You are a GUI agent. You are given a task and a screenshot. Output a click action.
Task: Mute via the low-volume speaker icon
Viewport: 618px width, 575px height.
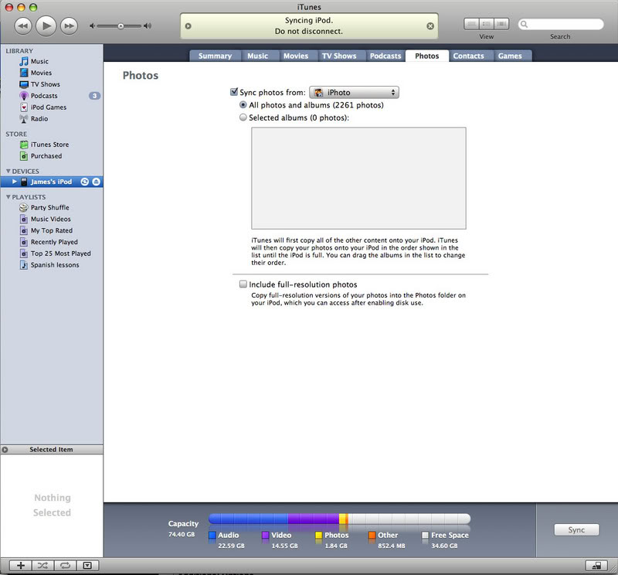[92, 26]
